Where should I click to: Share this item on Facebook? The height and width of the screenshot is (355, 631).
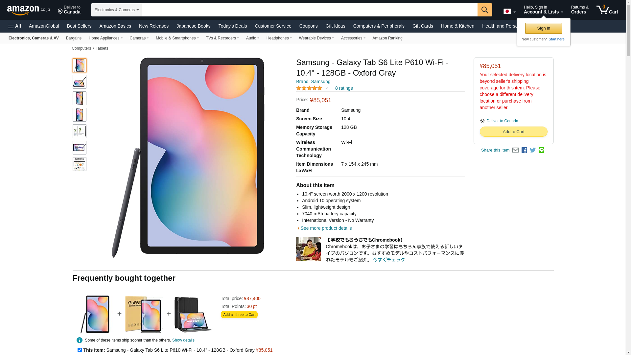(x=524, y=150)
